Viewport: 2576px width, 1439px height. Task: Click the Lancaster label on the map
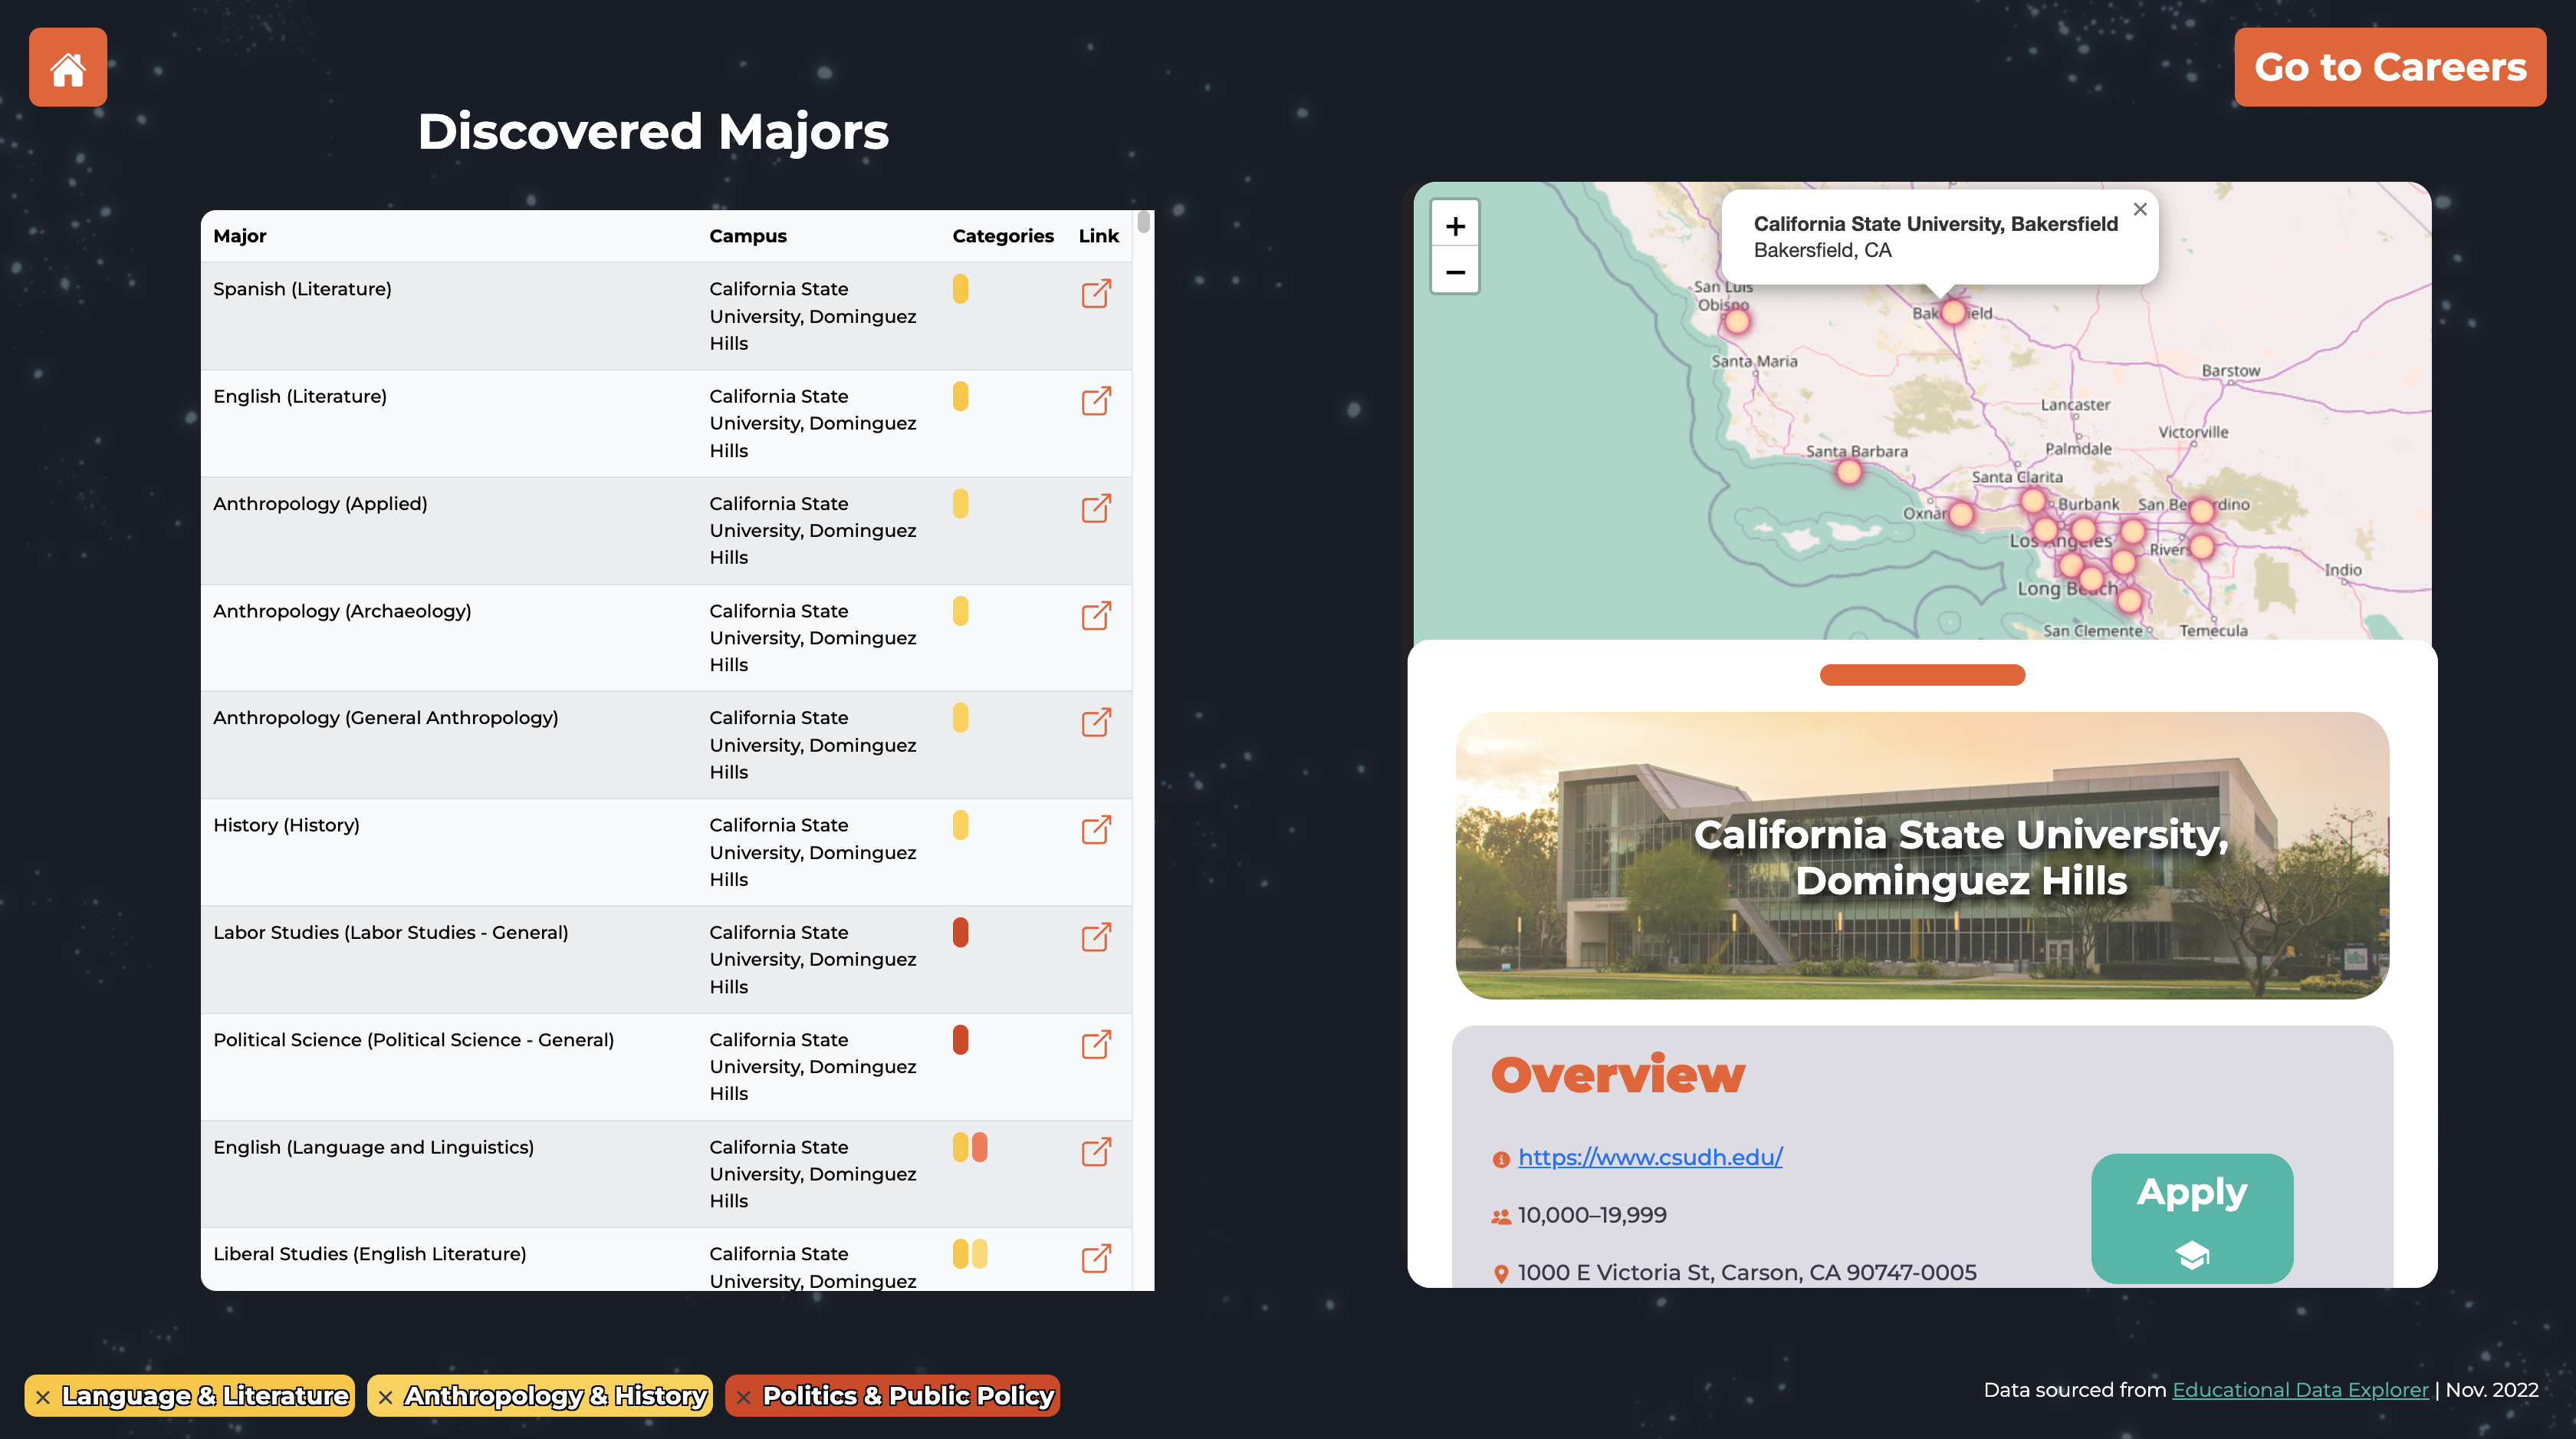pos(2075,404)
